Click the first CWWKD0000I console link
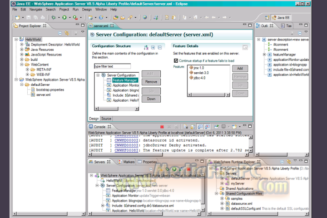The image size is (327, 218). tap(126, 140)
